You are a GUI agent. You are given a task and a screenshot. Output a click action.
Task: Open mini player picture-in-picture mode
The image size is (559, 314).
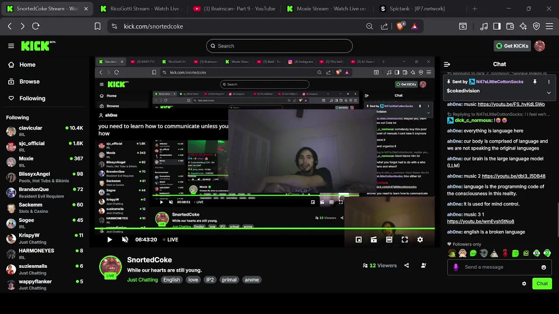(359, 239)
